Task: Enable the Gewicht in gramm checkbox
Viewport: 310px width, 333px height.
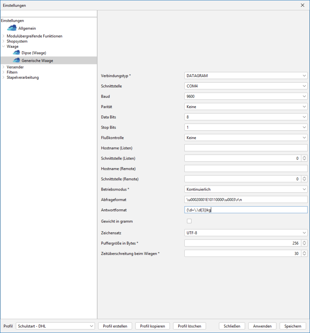Action: [189, 221]
